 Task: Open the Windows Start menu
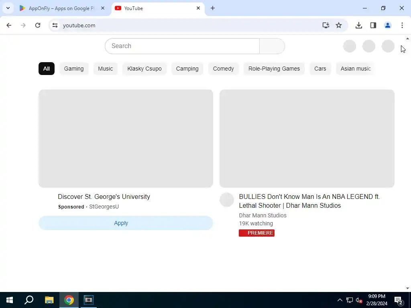coord(10,300)
